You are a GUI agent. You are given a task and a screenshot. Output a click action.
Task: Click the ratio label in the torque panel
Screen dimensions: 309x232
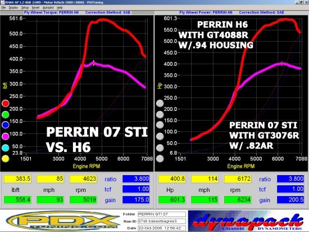110,179
